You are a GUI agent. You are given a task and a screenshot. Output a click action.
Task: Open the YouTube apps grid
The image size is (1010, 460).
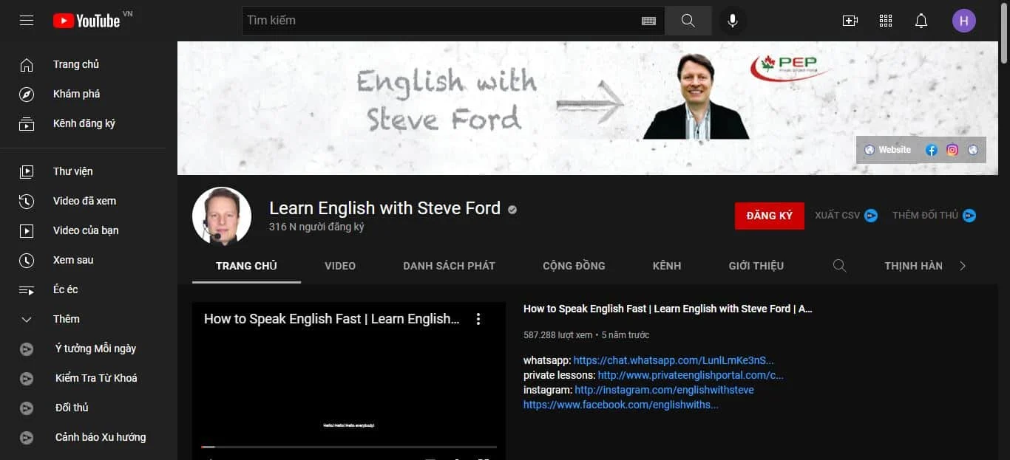[x=886, y=21]
